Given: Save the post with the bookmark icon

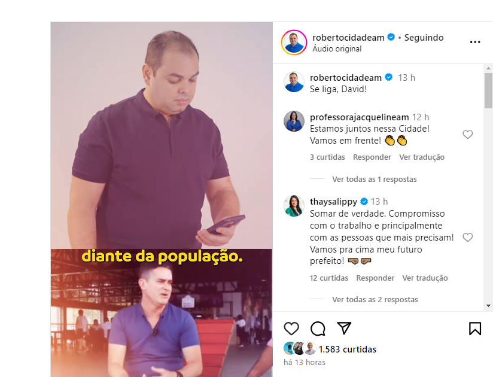Looking at the screenshot, I should pos(475,329).
